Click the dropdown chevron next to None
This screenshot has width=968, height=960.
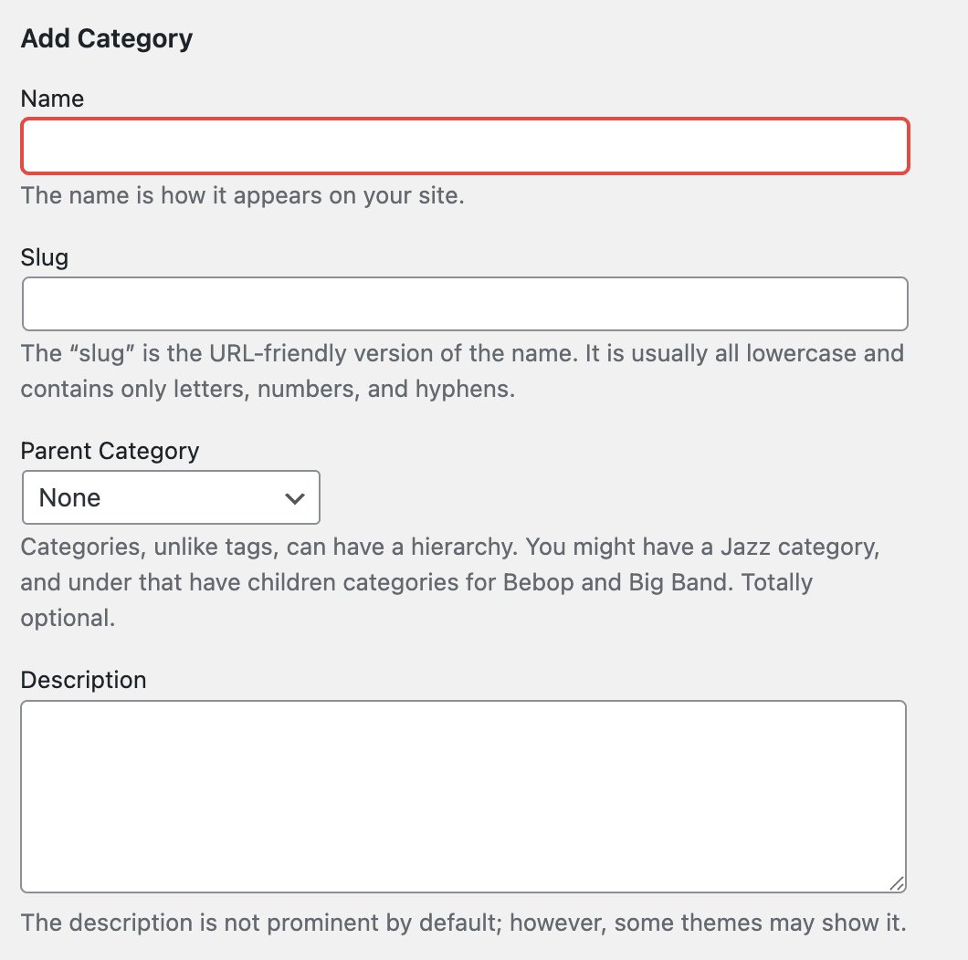[294, 497]
